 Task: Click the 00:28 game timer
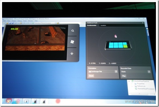click(14, 29)
